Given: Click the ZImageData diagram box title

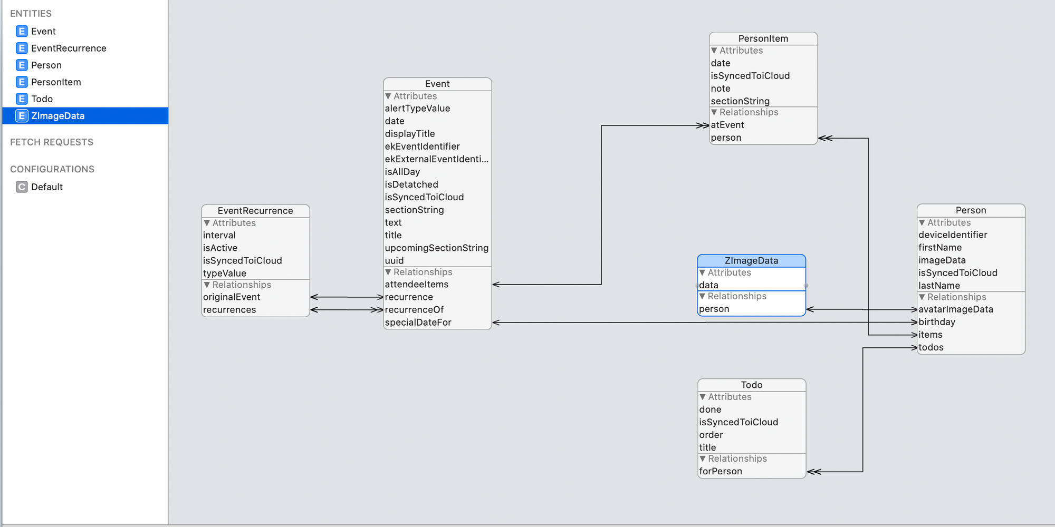Looking at the screenshot, I should [751, 261].
